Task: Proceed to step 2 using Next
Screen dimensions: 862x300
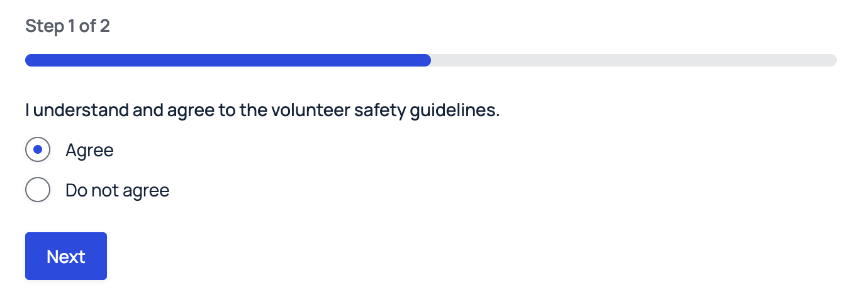Action: pyautogui.click(x=66, y=256)
